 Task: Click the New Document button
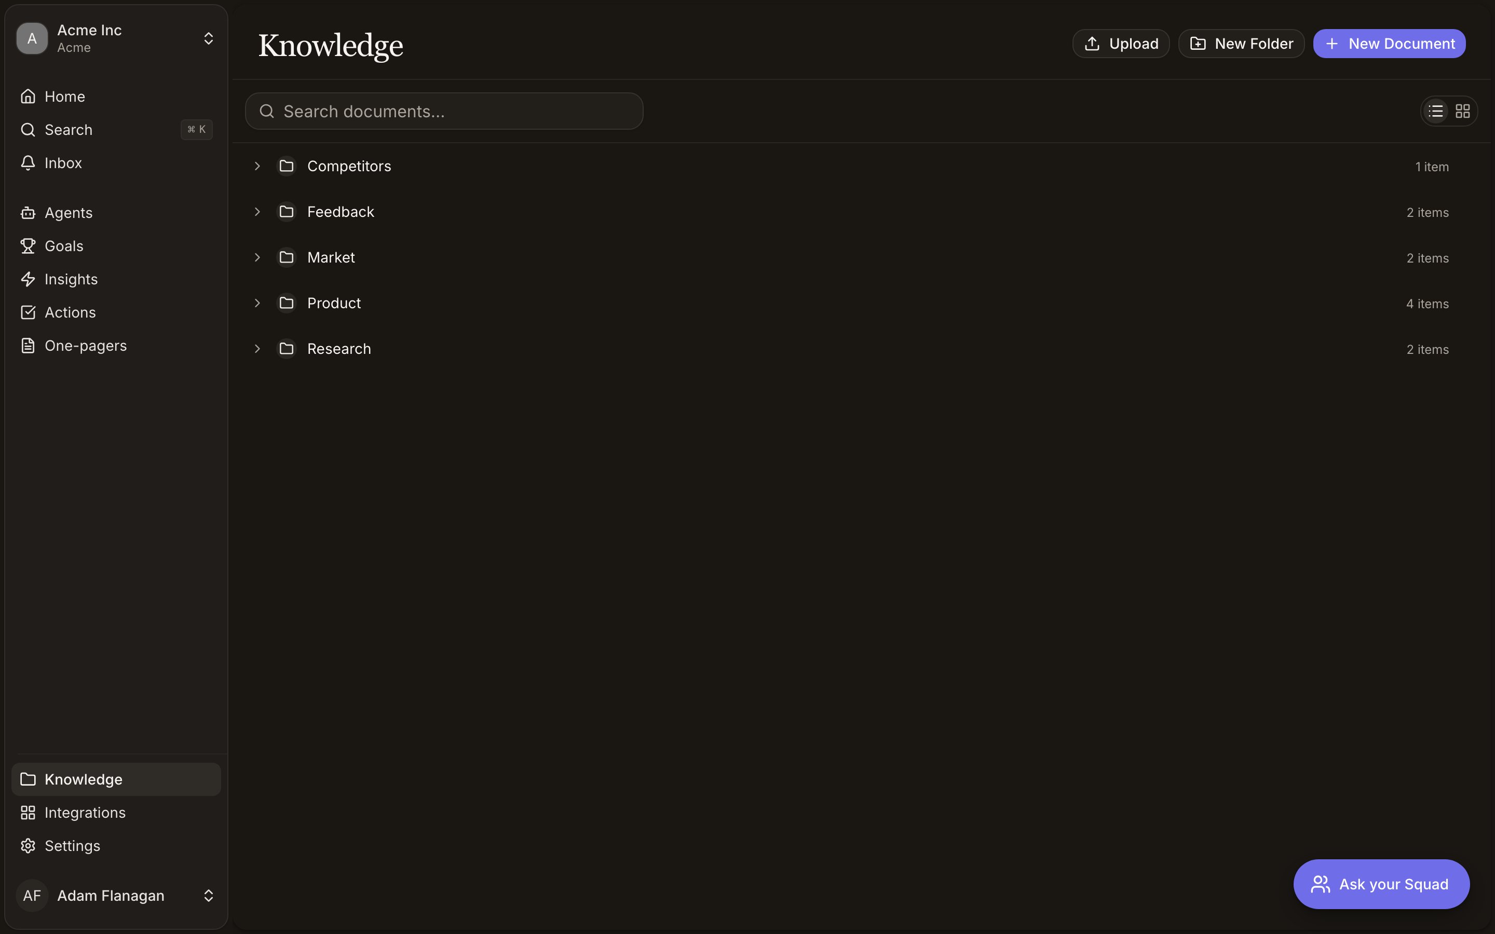pos(1389,44)
